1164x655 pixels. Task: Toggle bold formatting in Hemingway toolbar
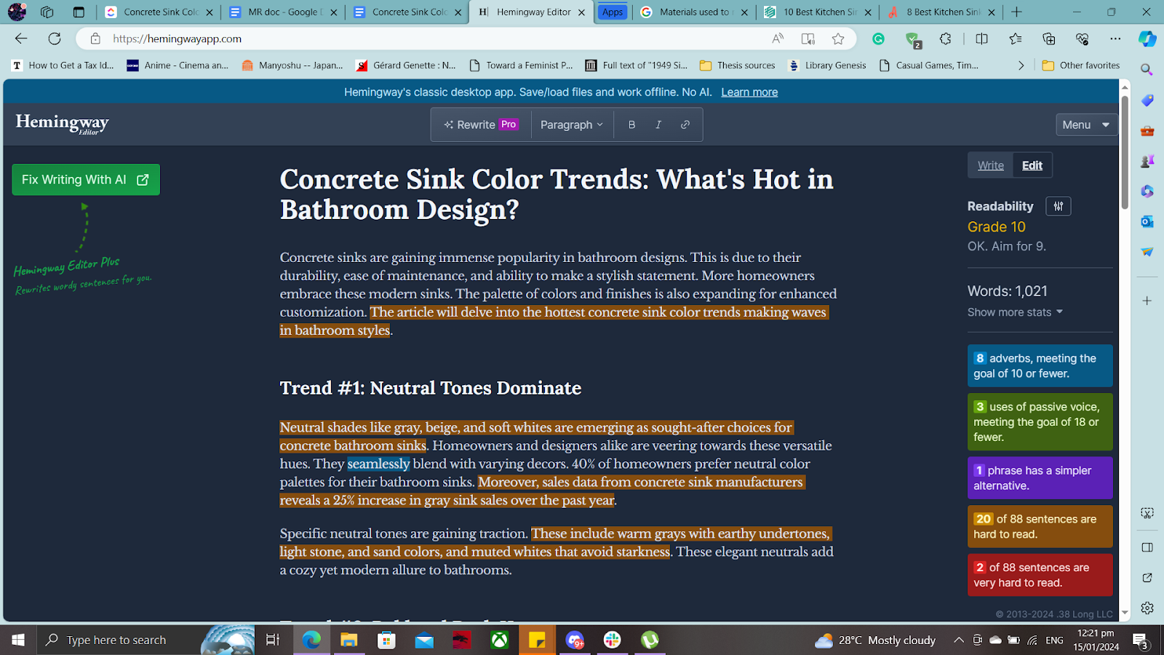click(631, 124)
